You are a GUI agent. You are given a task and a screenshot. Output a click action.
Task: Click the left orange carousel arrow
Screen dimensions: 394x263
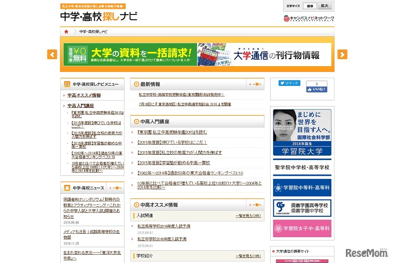tap(52, 54)
